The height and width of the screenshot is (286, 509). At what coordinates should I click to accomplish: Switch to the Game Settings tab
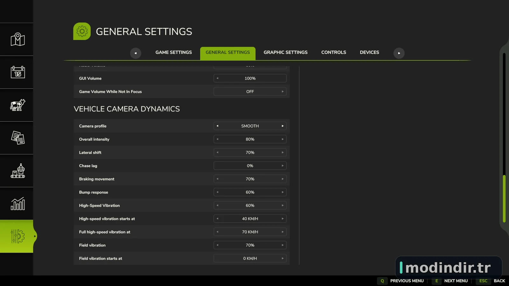pos(174,52)
